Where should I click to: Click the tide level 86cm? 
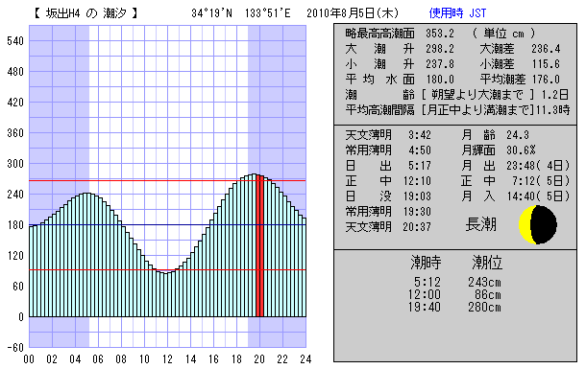pos(488,294)
